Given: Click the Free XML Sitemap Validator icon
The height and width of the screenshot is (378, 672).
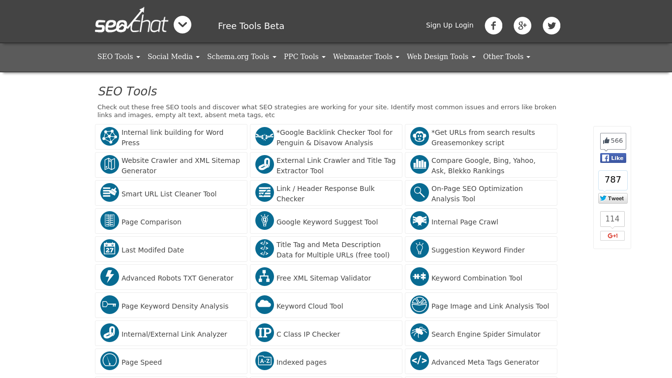Looking at the screenshot, I should point(265,277).
